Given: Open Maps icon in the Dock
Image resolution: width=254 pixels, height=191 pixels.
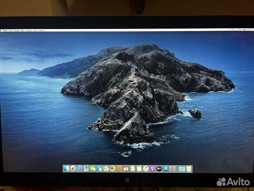Looking at the screenshot, I should 106,169.
